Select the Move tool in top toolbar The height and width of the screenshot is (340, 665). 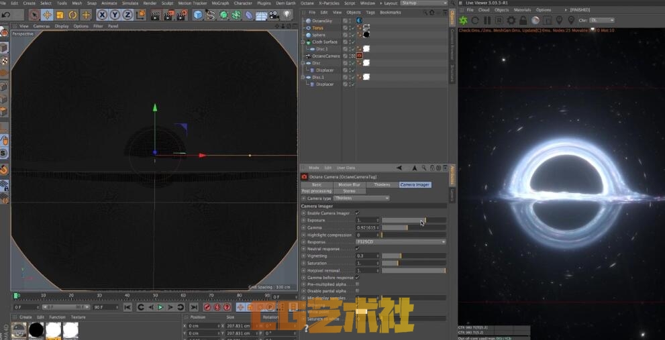coord(47,15)
